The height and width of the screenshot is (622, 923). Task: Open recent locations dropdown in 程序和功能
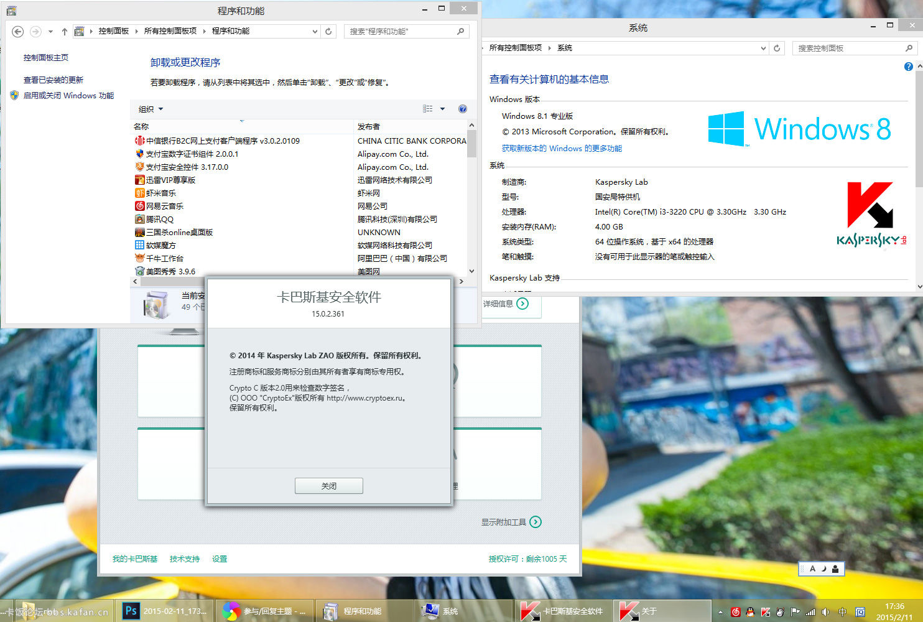[50, 31]
